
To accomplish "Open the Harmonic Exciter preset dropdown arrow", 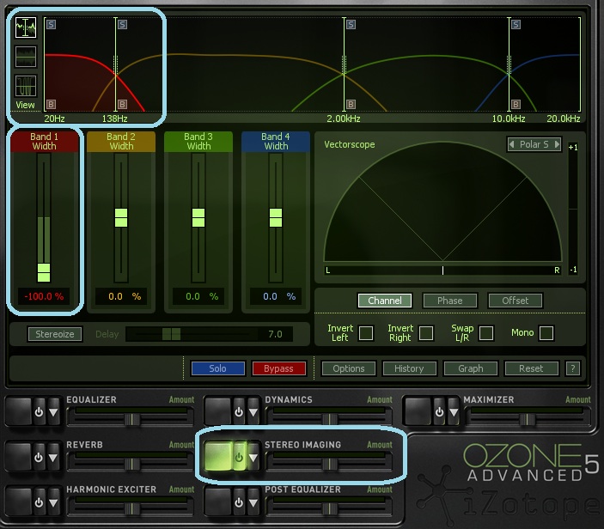I will coord(53,503).
